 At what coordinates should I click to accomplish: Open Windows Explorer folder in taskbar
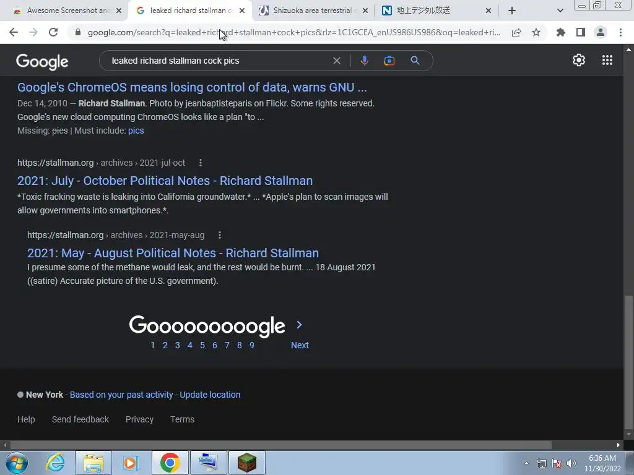pyautogui.click(x=93, y=463)
